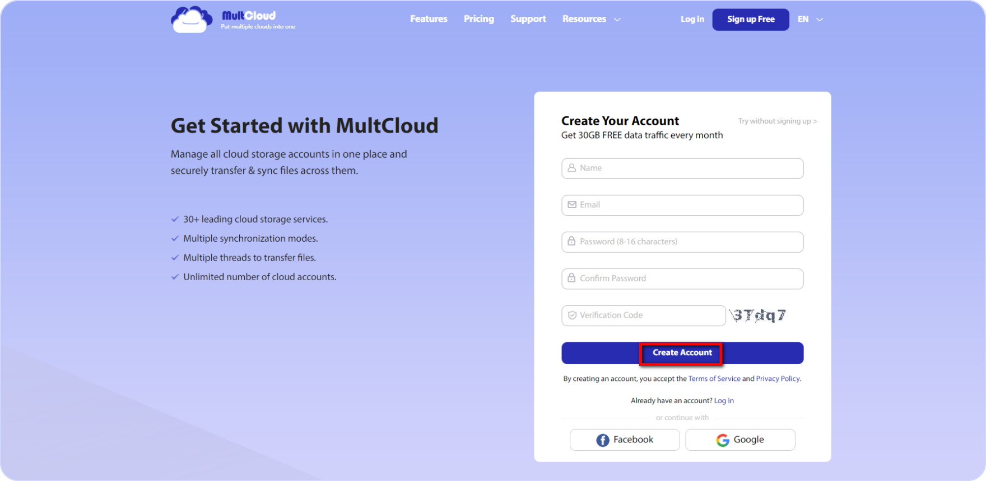Image resolution: width=986 pixels, height=481 pixels.
Task: Click the Get 30GB FREE data traffic text
Action: (642, 135)
